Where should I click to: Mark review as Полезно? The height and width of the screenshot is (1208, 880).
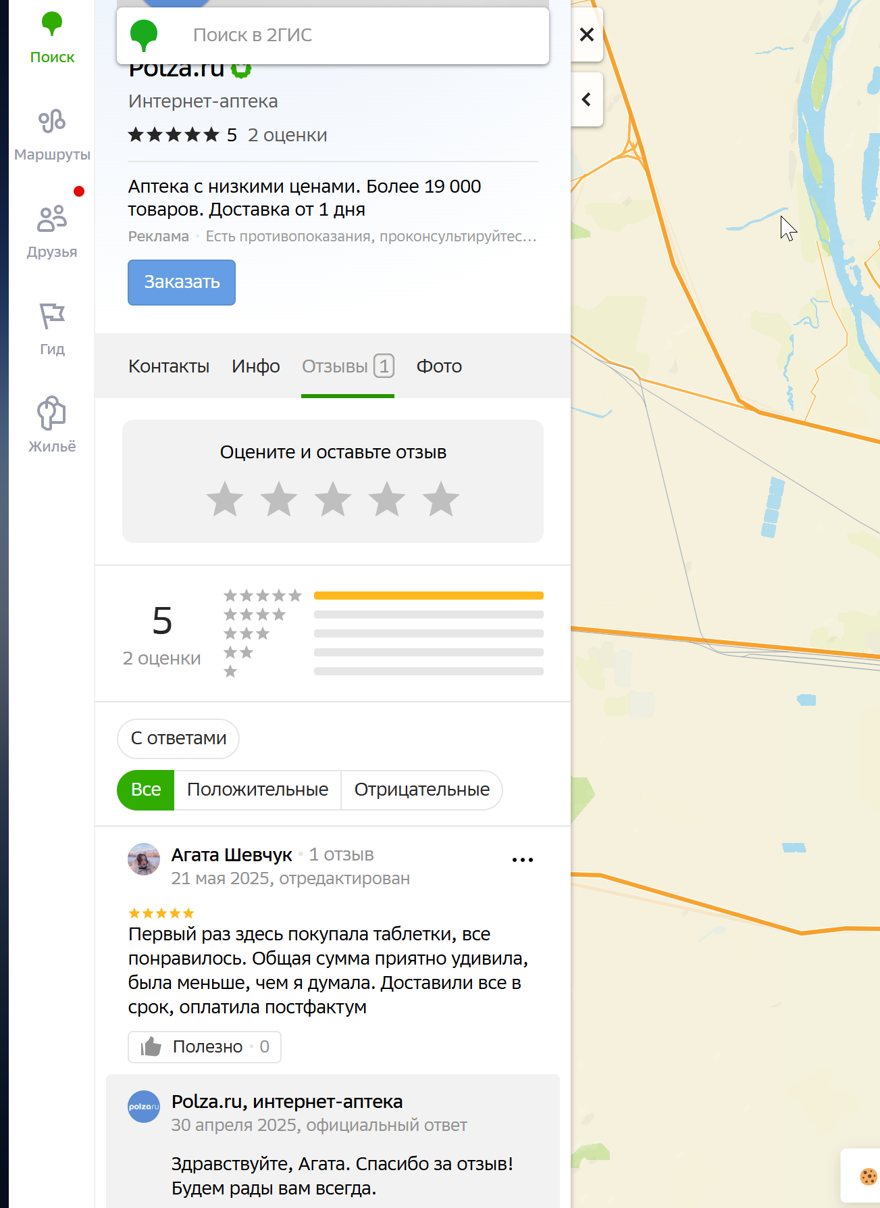(205, 1047)
